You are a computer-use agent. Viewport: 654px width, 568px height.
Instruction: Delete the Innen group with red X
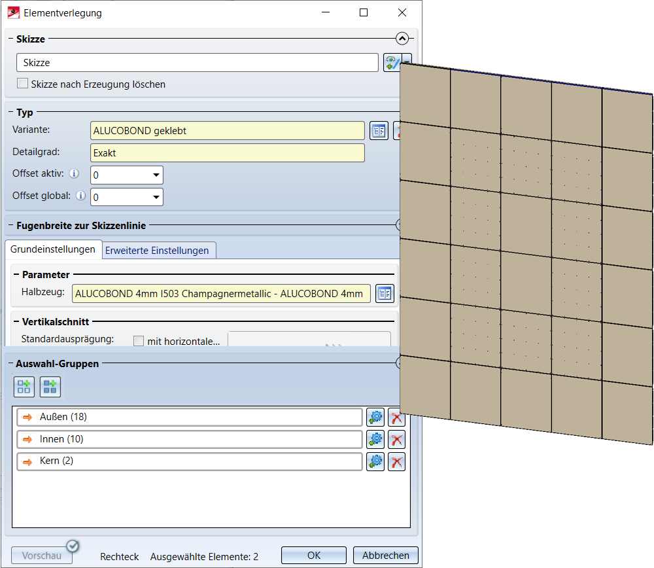(396, 440)
